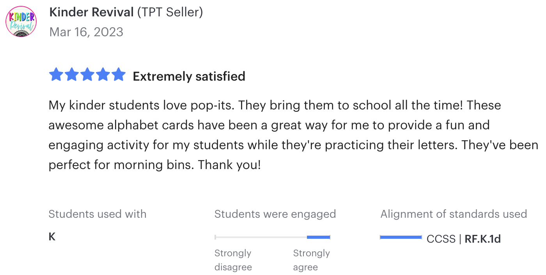Click the blue engagement bar segment
Image resolution: width=546 pixels, height=275 pixels.
point(319,237)
